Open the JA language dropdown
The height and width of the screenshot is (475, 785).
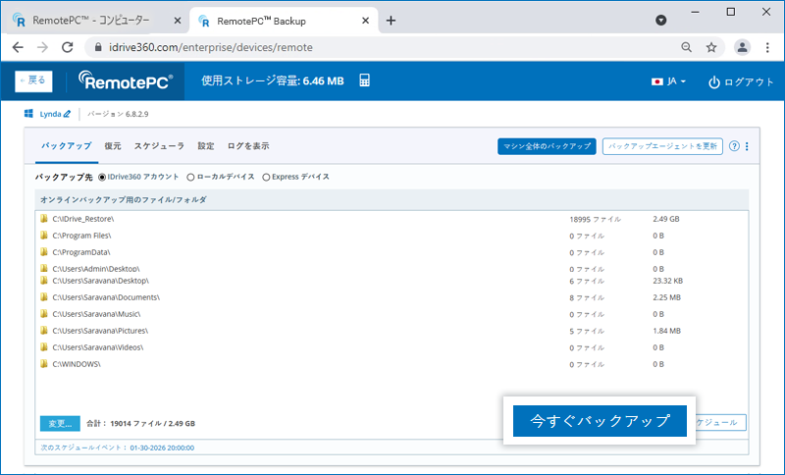pos(668,81)
